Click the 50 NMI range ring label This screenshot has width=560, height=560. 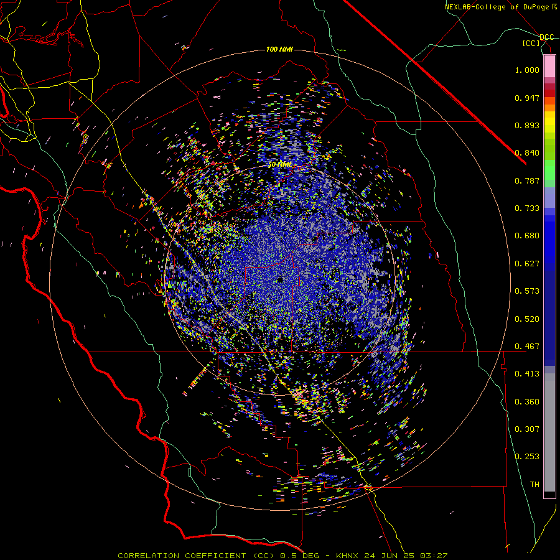279,165
